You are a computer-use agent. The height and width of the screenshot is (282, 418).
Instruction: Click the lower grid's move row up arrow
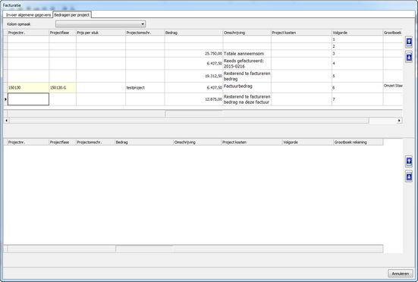pos(409,161)
